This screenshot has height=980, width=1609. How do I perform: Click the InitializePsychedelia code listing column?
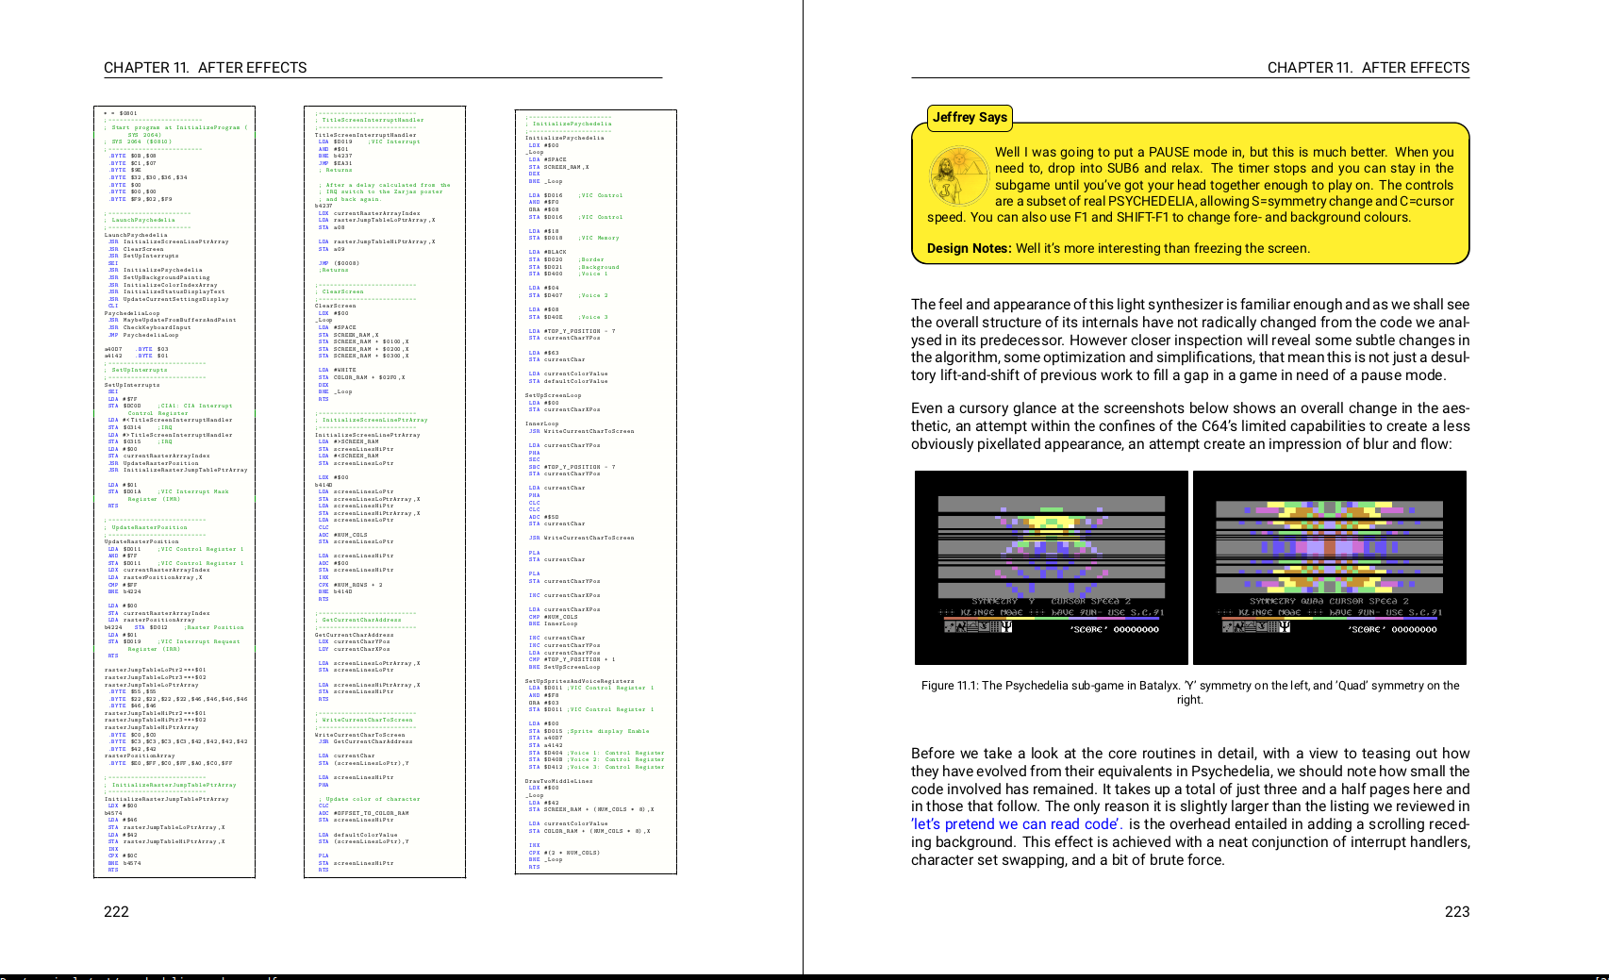click(x=595, y=491)
